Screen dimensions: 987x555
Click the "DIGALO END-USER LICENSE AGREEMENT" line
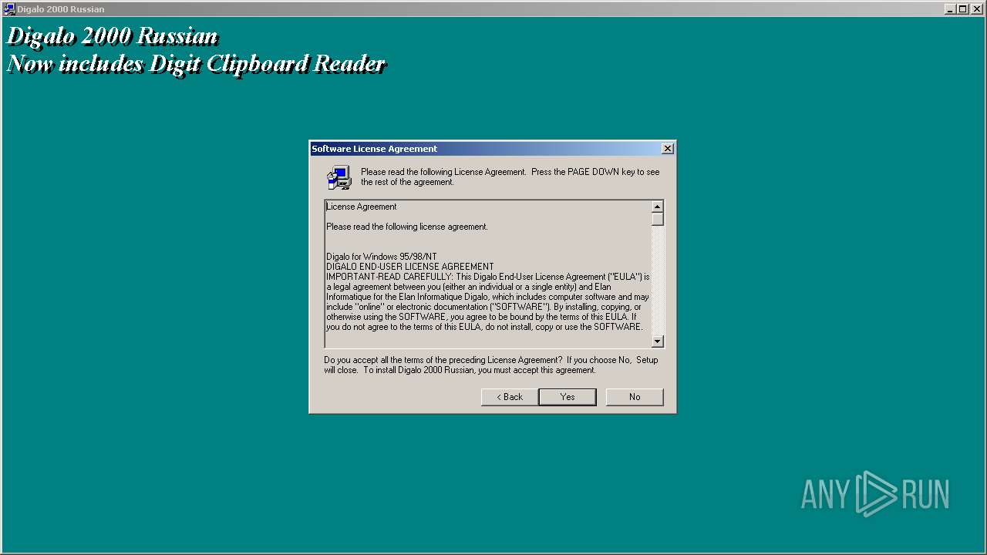[x=409, y=267]
